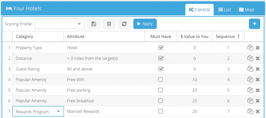The width and height of the screenshot is (266, 118).
Task: Sort by $ Value to You header
Action: tap(194, 37)
